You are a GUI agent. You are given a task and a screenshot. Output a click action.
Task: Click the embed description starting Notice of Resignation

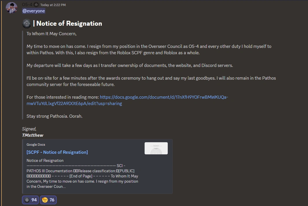83,173
